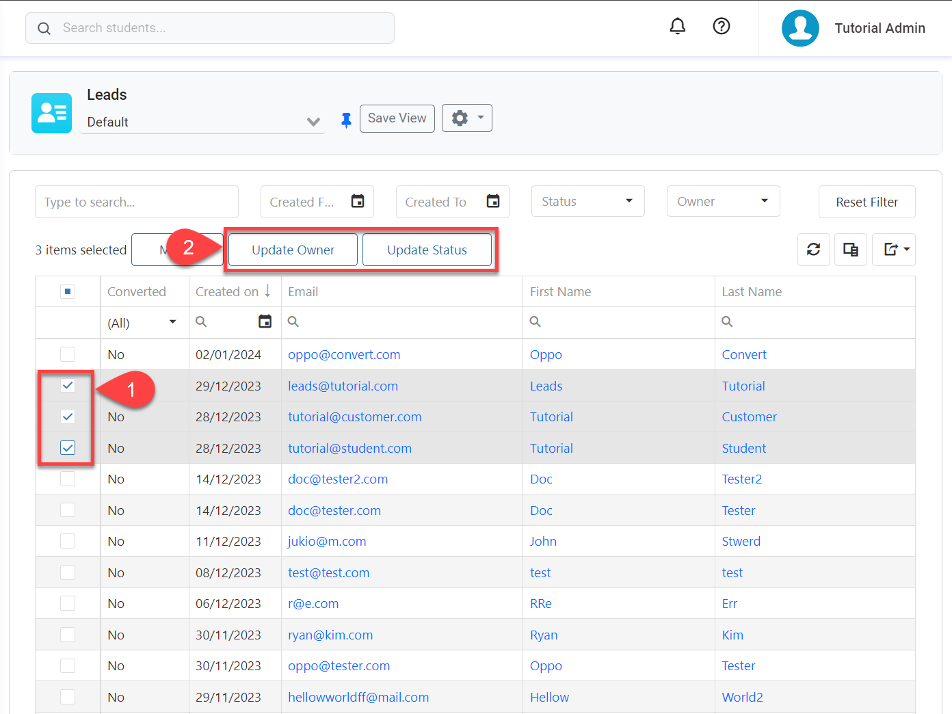Click the magnifier in Last Name filter cell
Viewport: 952px width, 714px height.
(x=727, y=321)
